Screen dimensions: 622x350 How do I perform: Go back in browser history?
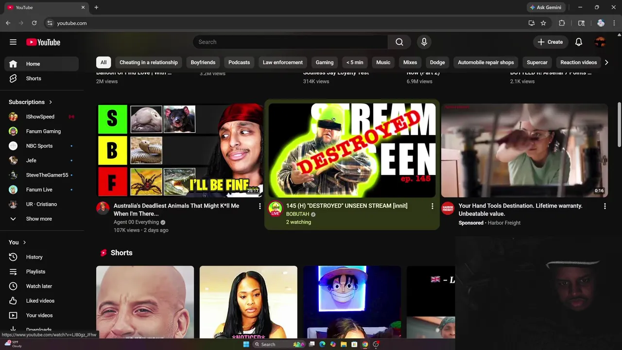click(8, 23)
